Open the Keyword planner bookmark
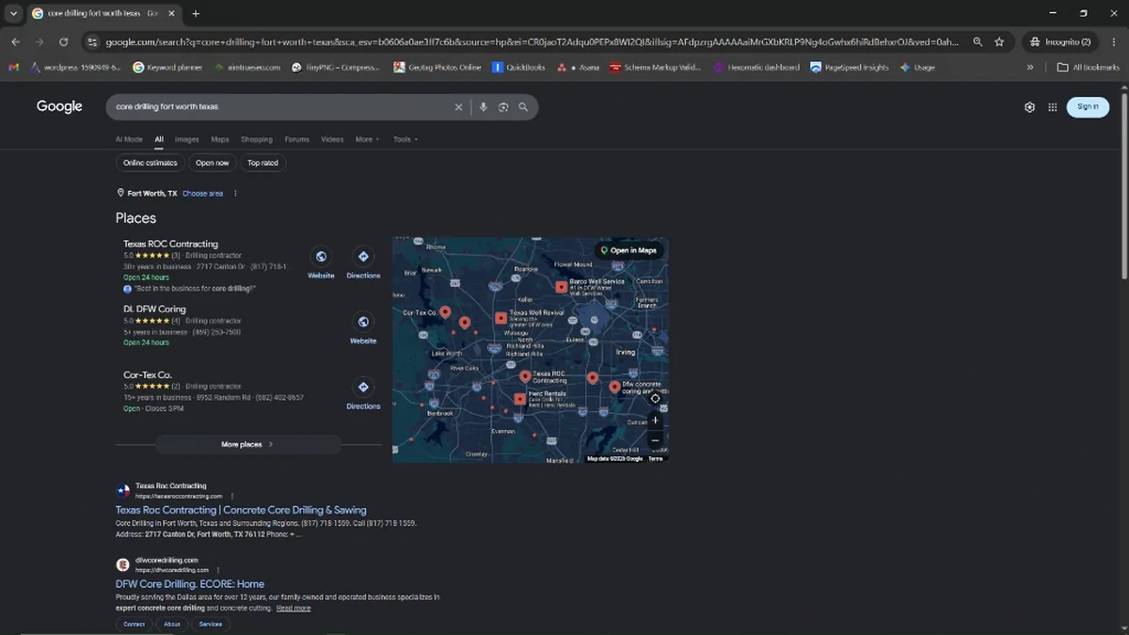 click(x=167, y=67)
